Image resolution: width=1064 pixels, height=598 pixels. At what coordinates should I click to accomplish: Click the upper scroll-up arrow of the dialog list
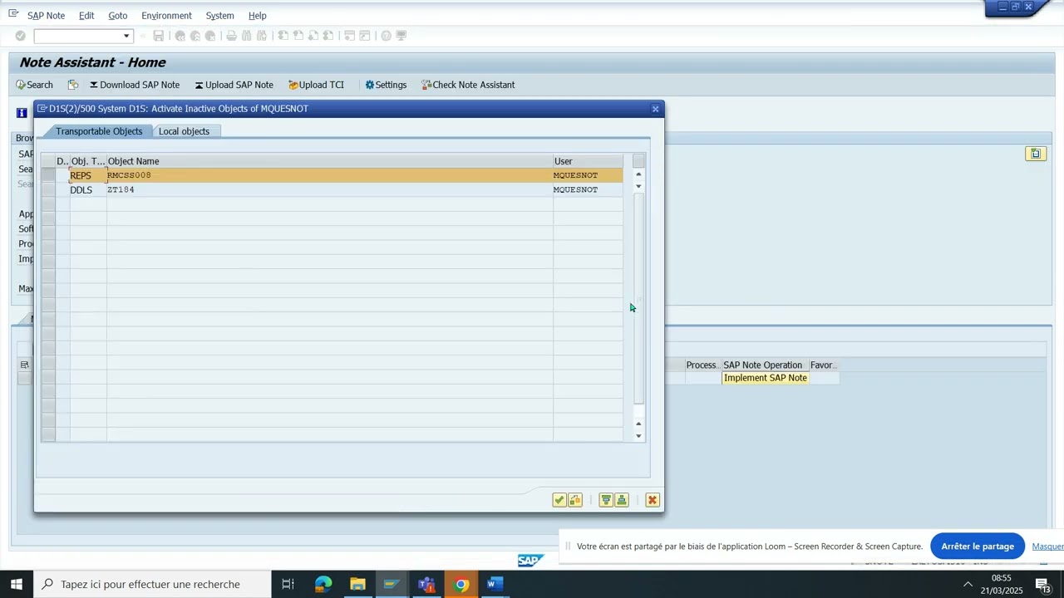pos(638,174)
